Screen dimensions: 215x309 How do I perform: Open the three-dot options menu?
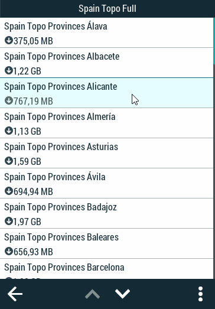(200, 294)
